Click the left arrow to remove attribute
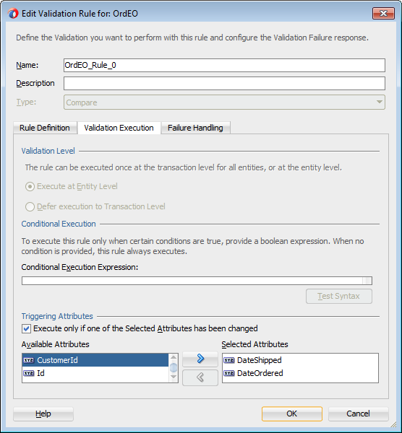 (200, 377)
